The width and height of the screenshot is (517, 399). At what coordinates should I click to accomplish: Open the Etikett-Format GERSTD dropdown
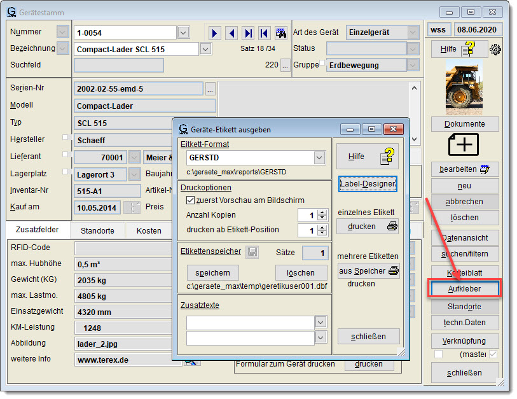coord(319,157)
